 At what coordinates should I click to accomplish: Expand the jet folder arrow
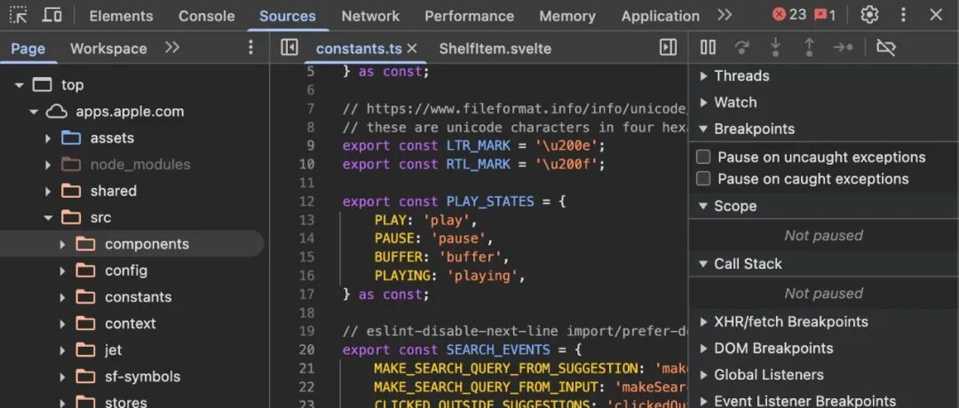click(62, 350)
